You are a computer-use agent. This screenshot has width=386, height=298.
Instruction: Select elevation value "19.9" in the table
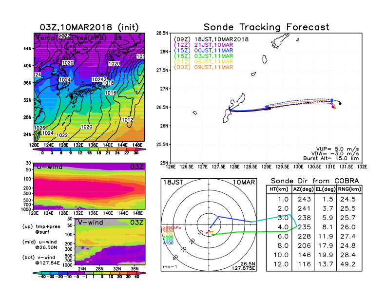[x=326, y=255]
